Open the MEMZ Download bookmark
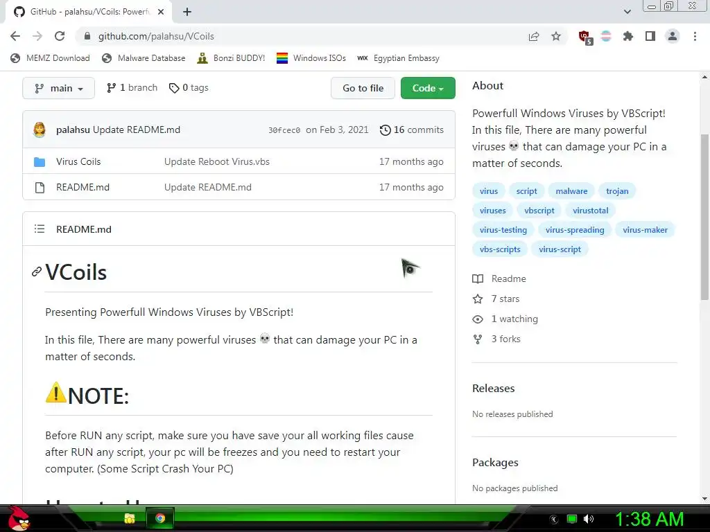Image resolution: width=710 pixels, height=532 pixels. point(50,58)
